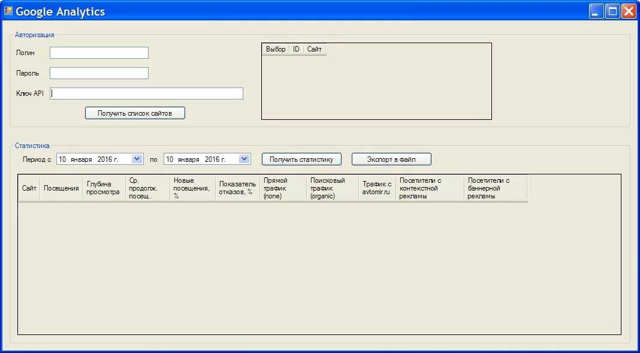Viewport: 640px width, 353px height.
Task: Click the Новые посещения, % column header
Action: 192,188
